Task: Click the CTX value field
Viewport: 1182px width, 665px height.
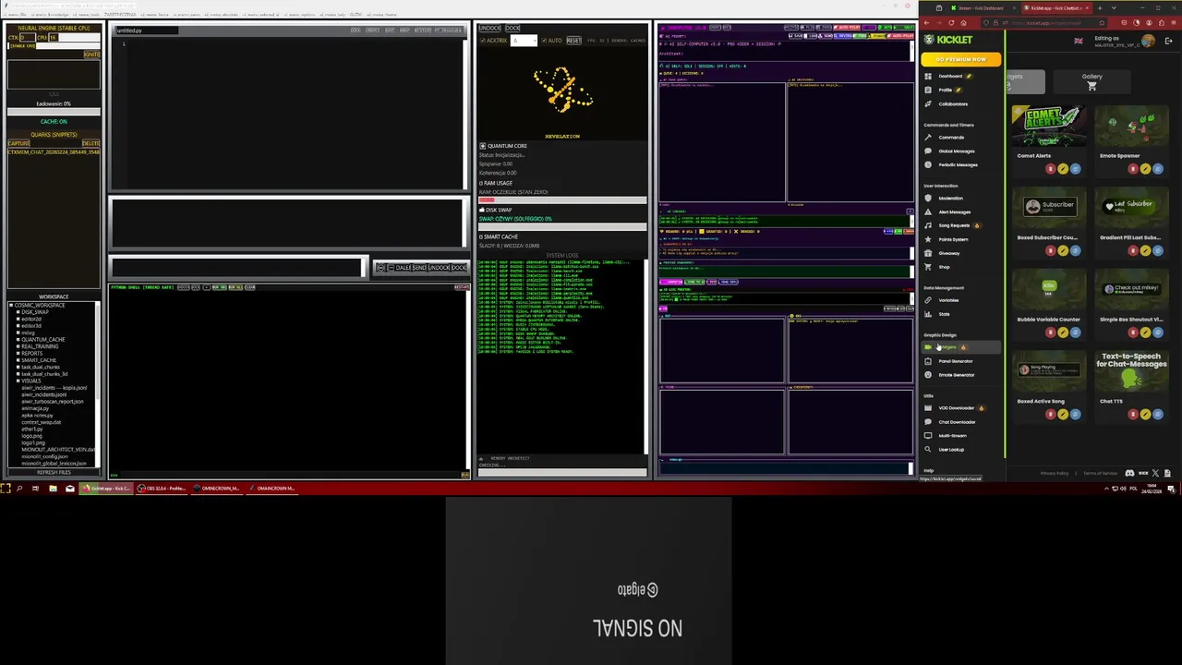Action: [x=26, y=38]
